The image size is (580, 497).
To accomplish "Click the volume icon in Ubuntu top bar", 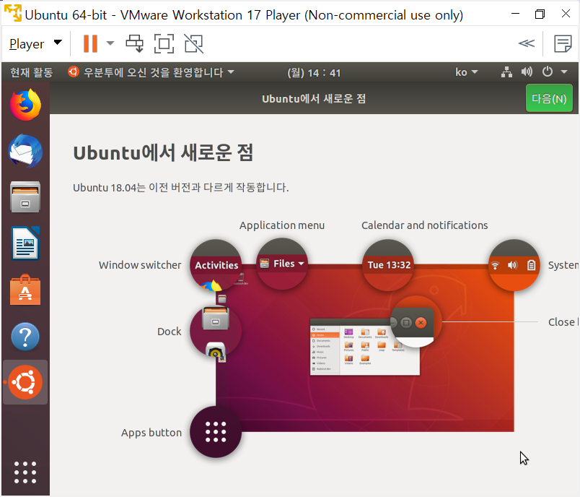I will [527, 72].
